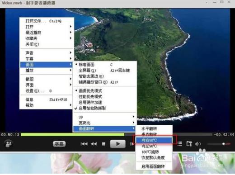Select 性能优先模式 option
The image size is (235, 175).
(x=105, y=96)
